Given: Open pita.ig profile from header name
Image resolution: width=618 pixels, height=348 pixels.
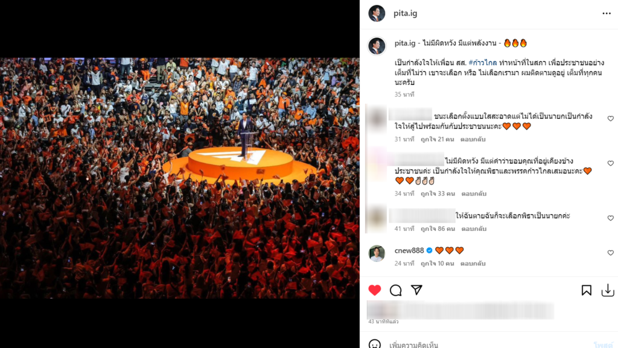Looking at the screenshot, I should pyautogui.click(x=405, y=13).
